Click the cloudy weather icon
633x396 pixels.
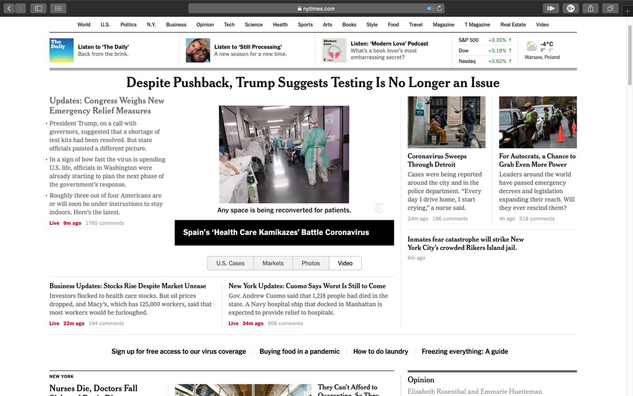532,46
